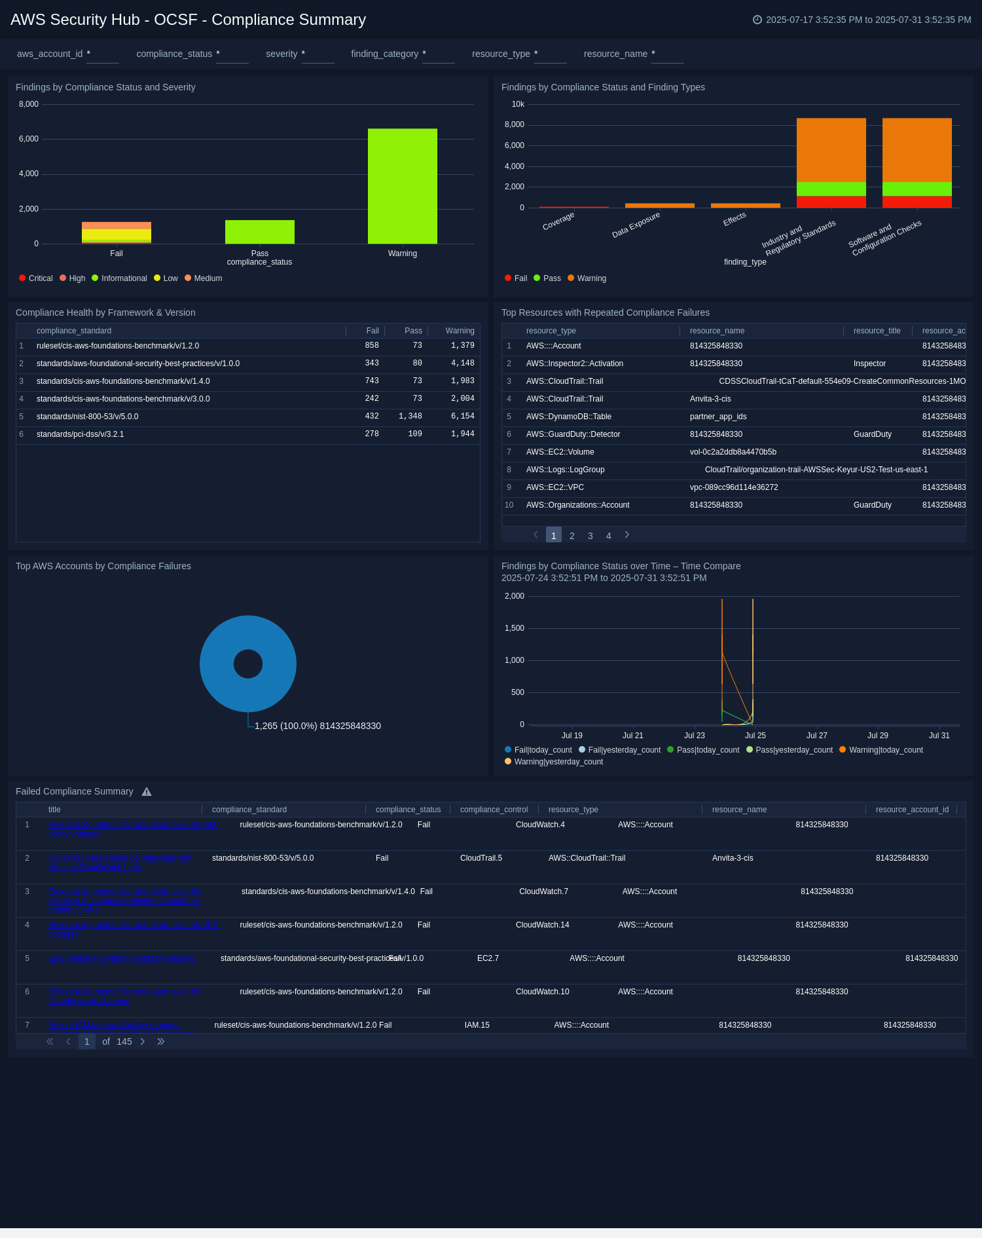The width and height of the screenshot is (982, 1238).
Task: Select page 4 in Top Resources pagination
Action: pyautogui.click(x=609, y=536)
